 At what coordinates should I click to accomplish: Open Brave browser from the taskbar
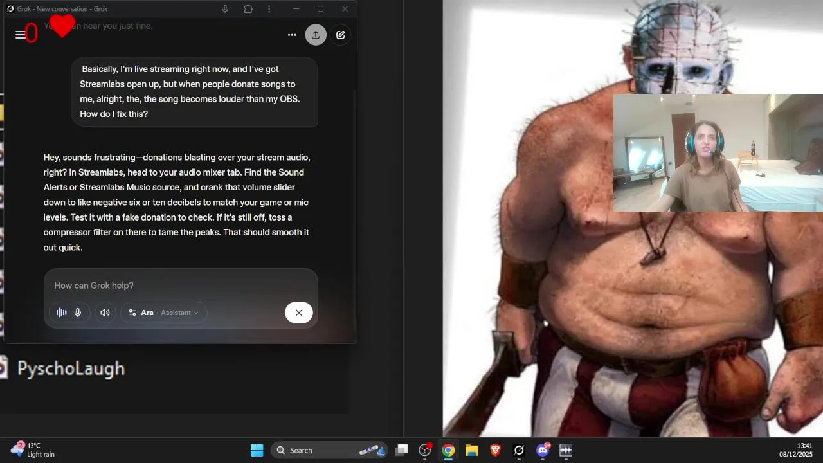495,450
